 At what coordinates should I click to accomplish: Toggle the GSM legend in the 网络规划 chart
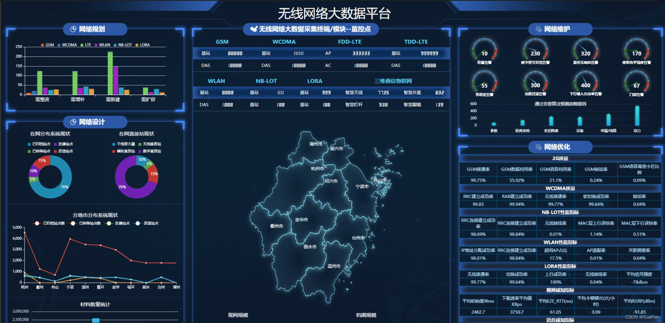tap(47, 45)
